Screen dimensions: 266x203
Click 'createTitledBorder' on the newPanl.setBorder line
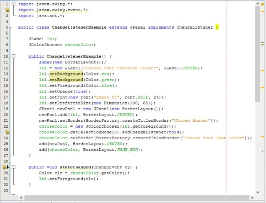pyautogui.click(x=145, y=121)
